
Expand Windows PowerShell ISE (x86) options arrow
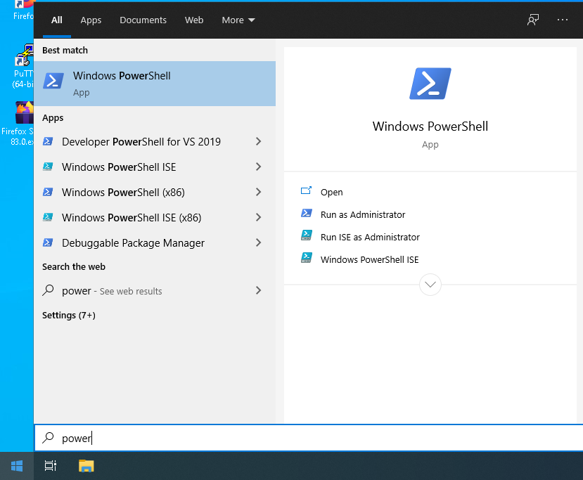point(258,217)
